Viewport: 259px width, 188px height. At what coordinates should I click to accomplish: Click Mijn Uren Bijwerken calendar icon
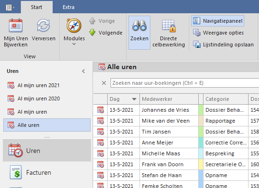click(x=16, y=25)
